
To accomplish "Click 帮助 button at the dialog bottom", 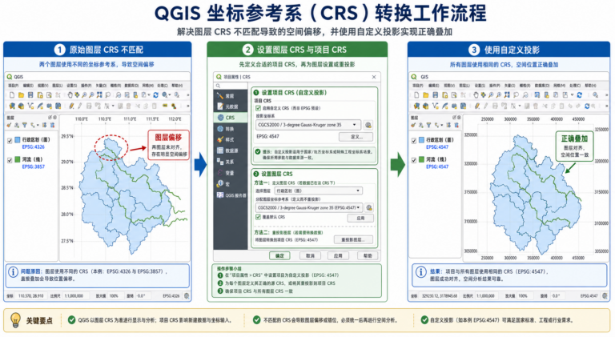I will tap(368, 255).
